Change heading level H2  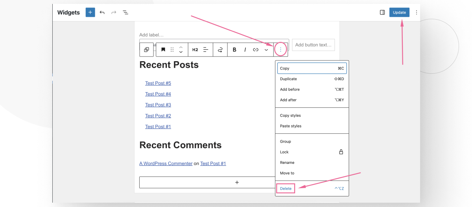tap(195, 50)
